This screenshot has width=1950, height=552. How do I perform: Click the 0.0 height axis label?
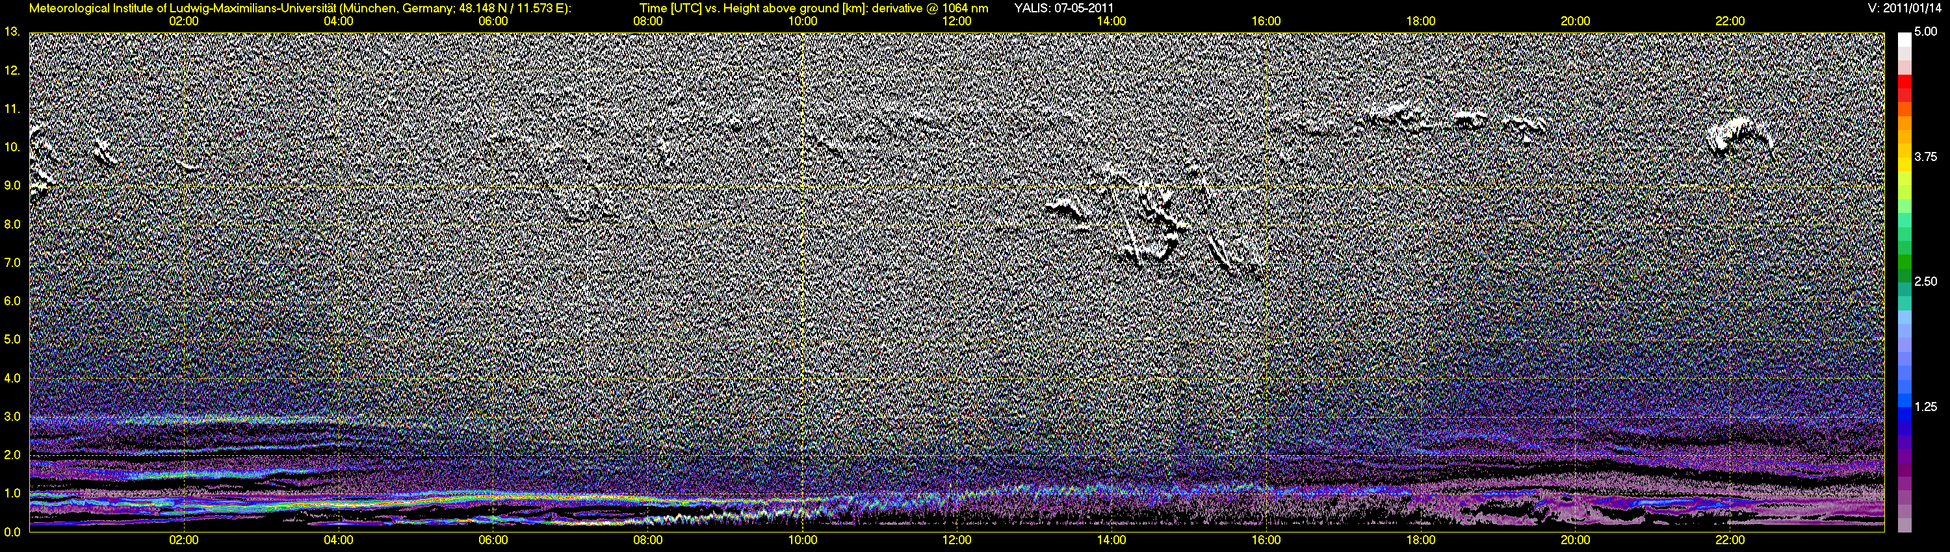tap(12, 532)
